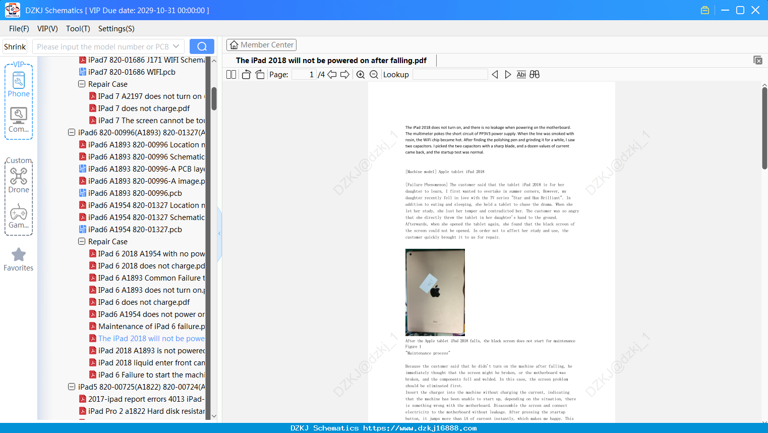Image resolution: width=768 pixels, height=433 pixels.
Task: Collapse the iPad5 820-00725 folder
Action: click(x=72, y=387)
